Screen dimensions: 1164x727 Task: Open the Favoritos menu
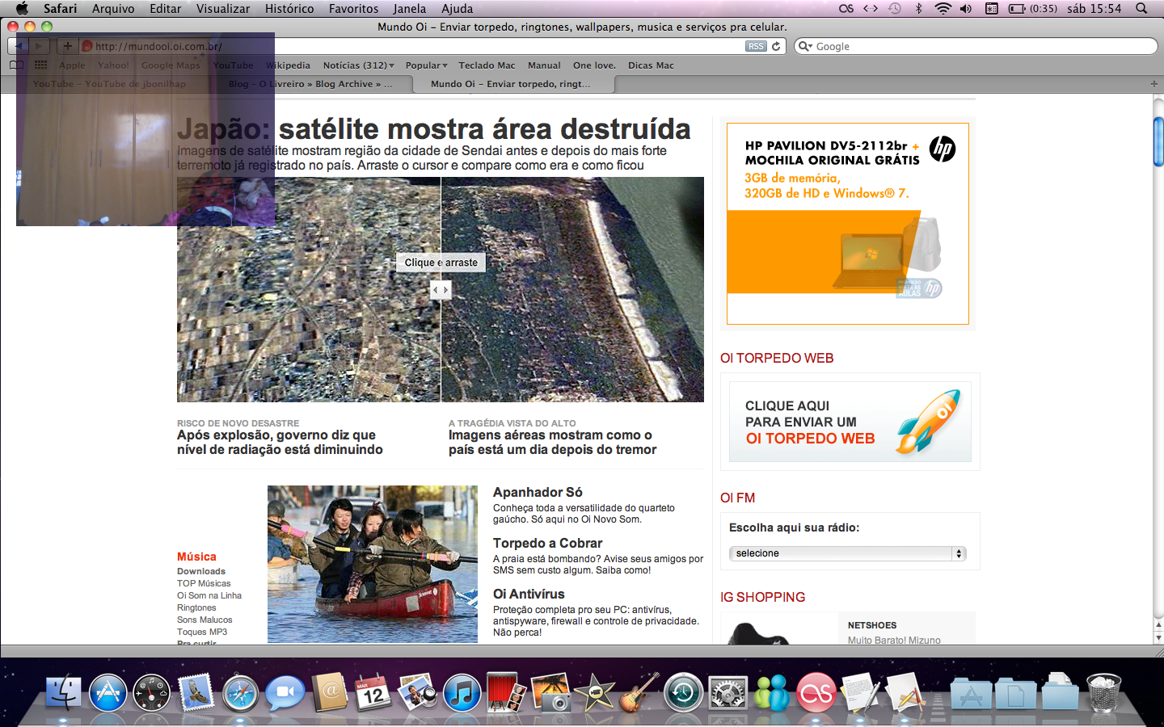(353, 8)
